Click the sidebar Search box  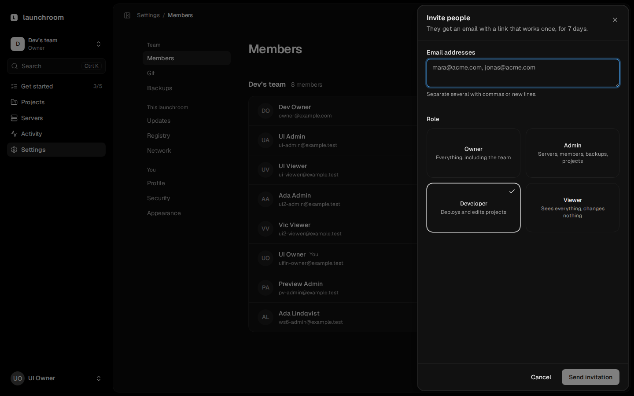(56, 66)
